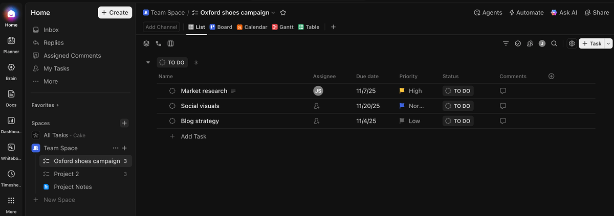This screenshot has width=614, height=216.
Task: Switch to the Table view tab
Action: tap(309, 27)
